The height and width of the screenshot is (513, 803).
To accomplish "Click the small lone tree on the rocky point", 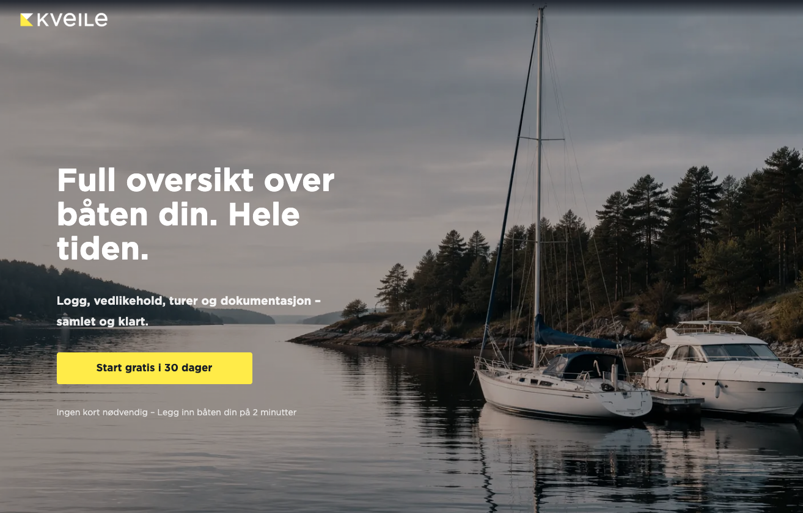I will click(354, 308).
